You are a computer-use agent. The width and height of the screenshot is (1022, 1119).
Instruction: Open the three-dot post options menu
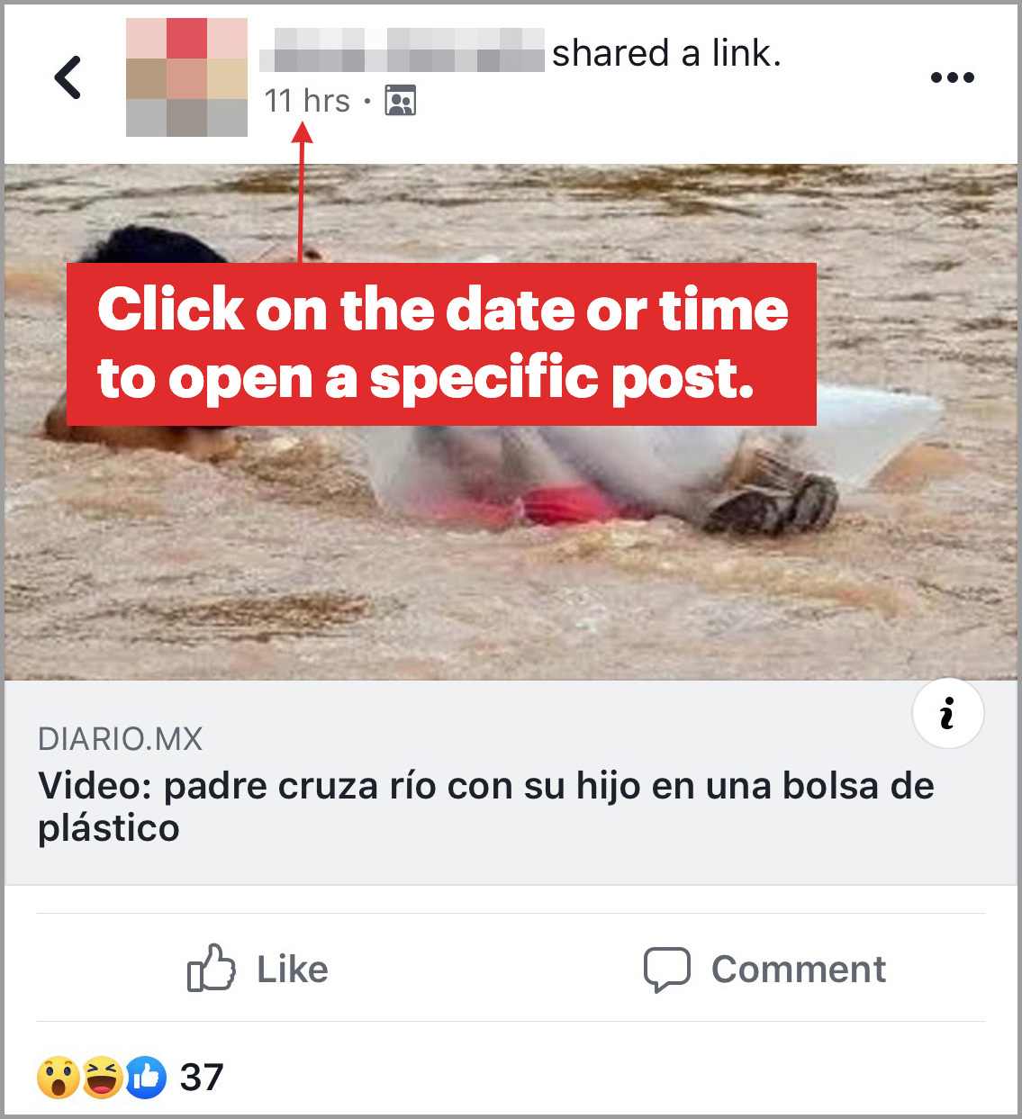point(953,77)
